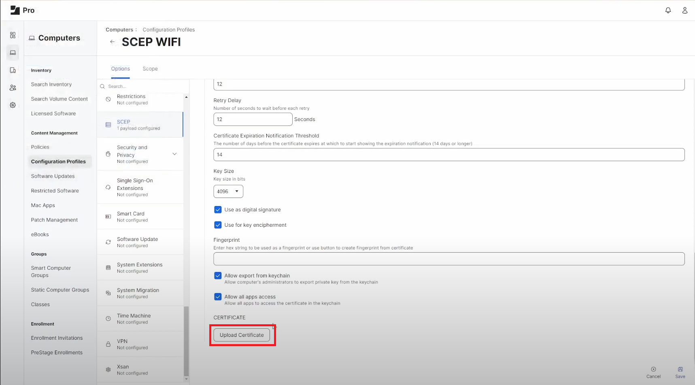Uncheck Use for key encipherment
The height and width of the screenshot is (385, 695).
point(218,225)
